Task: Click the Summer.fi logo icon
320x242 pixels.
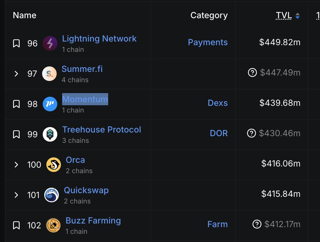Action: click(49, 74)
